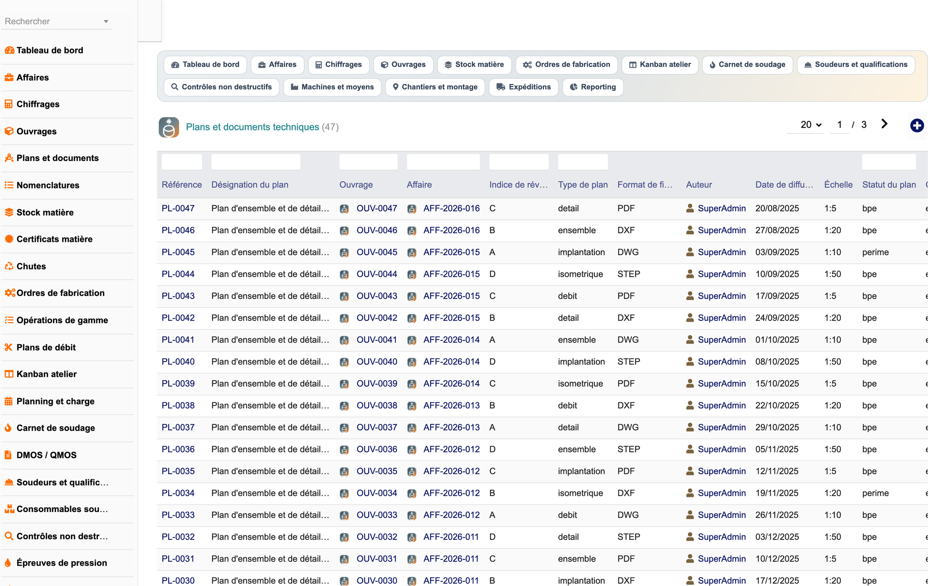Click the Plans et documents compass icon

click(x=9, y=158)
